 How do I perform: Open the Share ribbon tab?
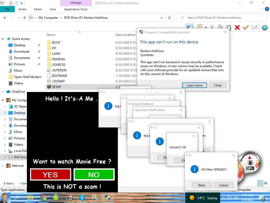click(x=38, y=9)
